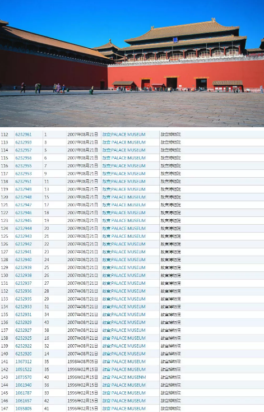This screenshot has height=412, width=264.
Task: Open registration number 6232961 link
Action: point(24,135)
